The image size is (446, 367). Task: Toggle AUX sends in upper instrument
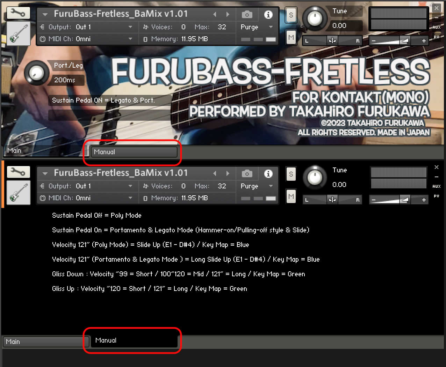[437, 27]
